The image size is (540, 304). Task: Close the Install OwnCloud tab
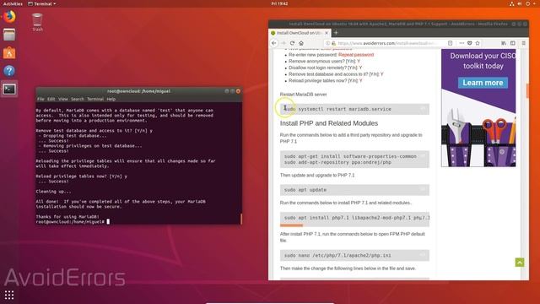[x=327, y=33]
